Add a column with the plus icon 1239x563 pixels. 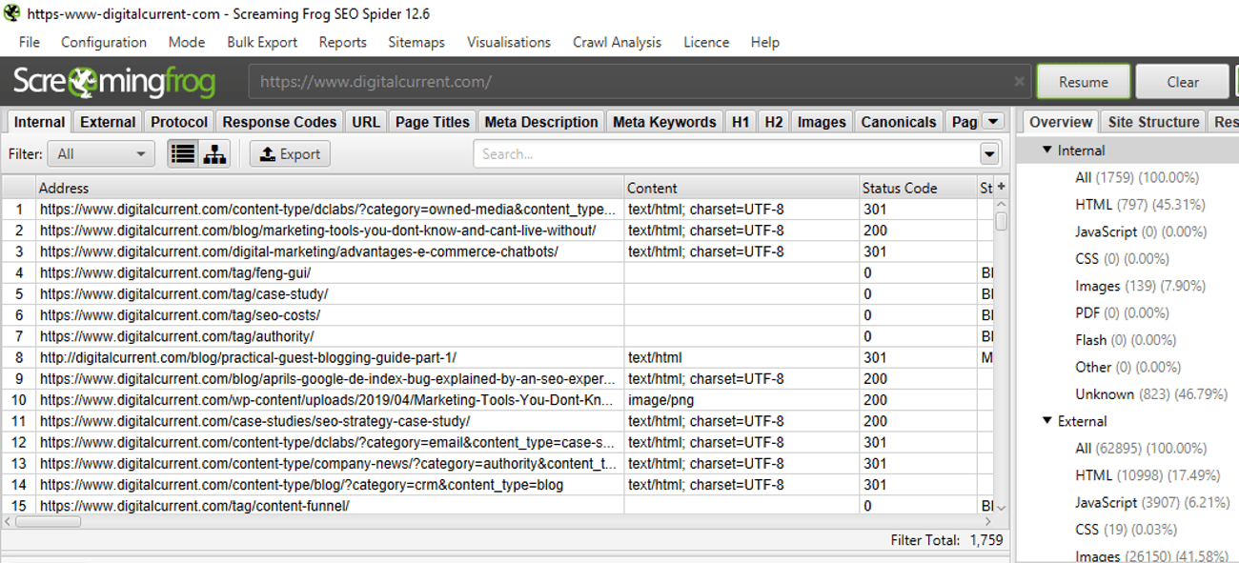[x=1001, y=187]
